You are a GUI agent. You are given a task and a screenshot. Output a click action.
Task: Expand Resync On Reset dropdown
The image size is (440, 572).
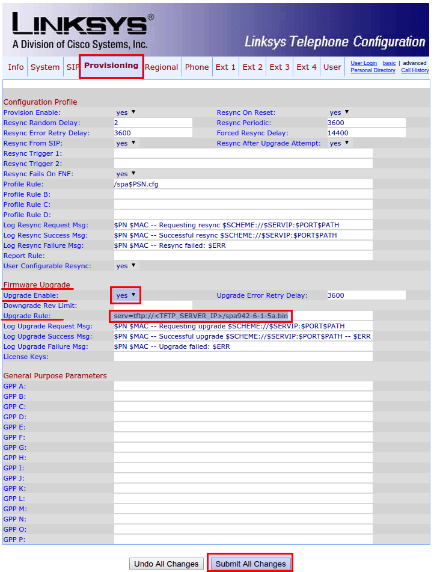coord(339,112)
